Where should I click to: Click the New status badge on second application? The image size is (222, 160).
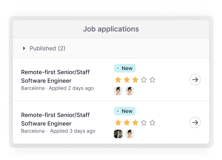[125, 111]
